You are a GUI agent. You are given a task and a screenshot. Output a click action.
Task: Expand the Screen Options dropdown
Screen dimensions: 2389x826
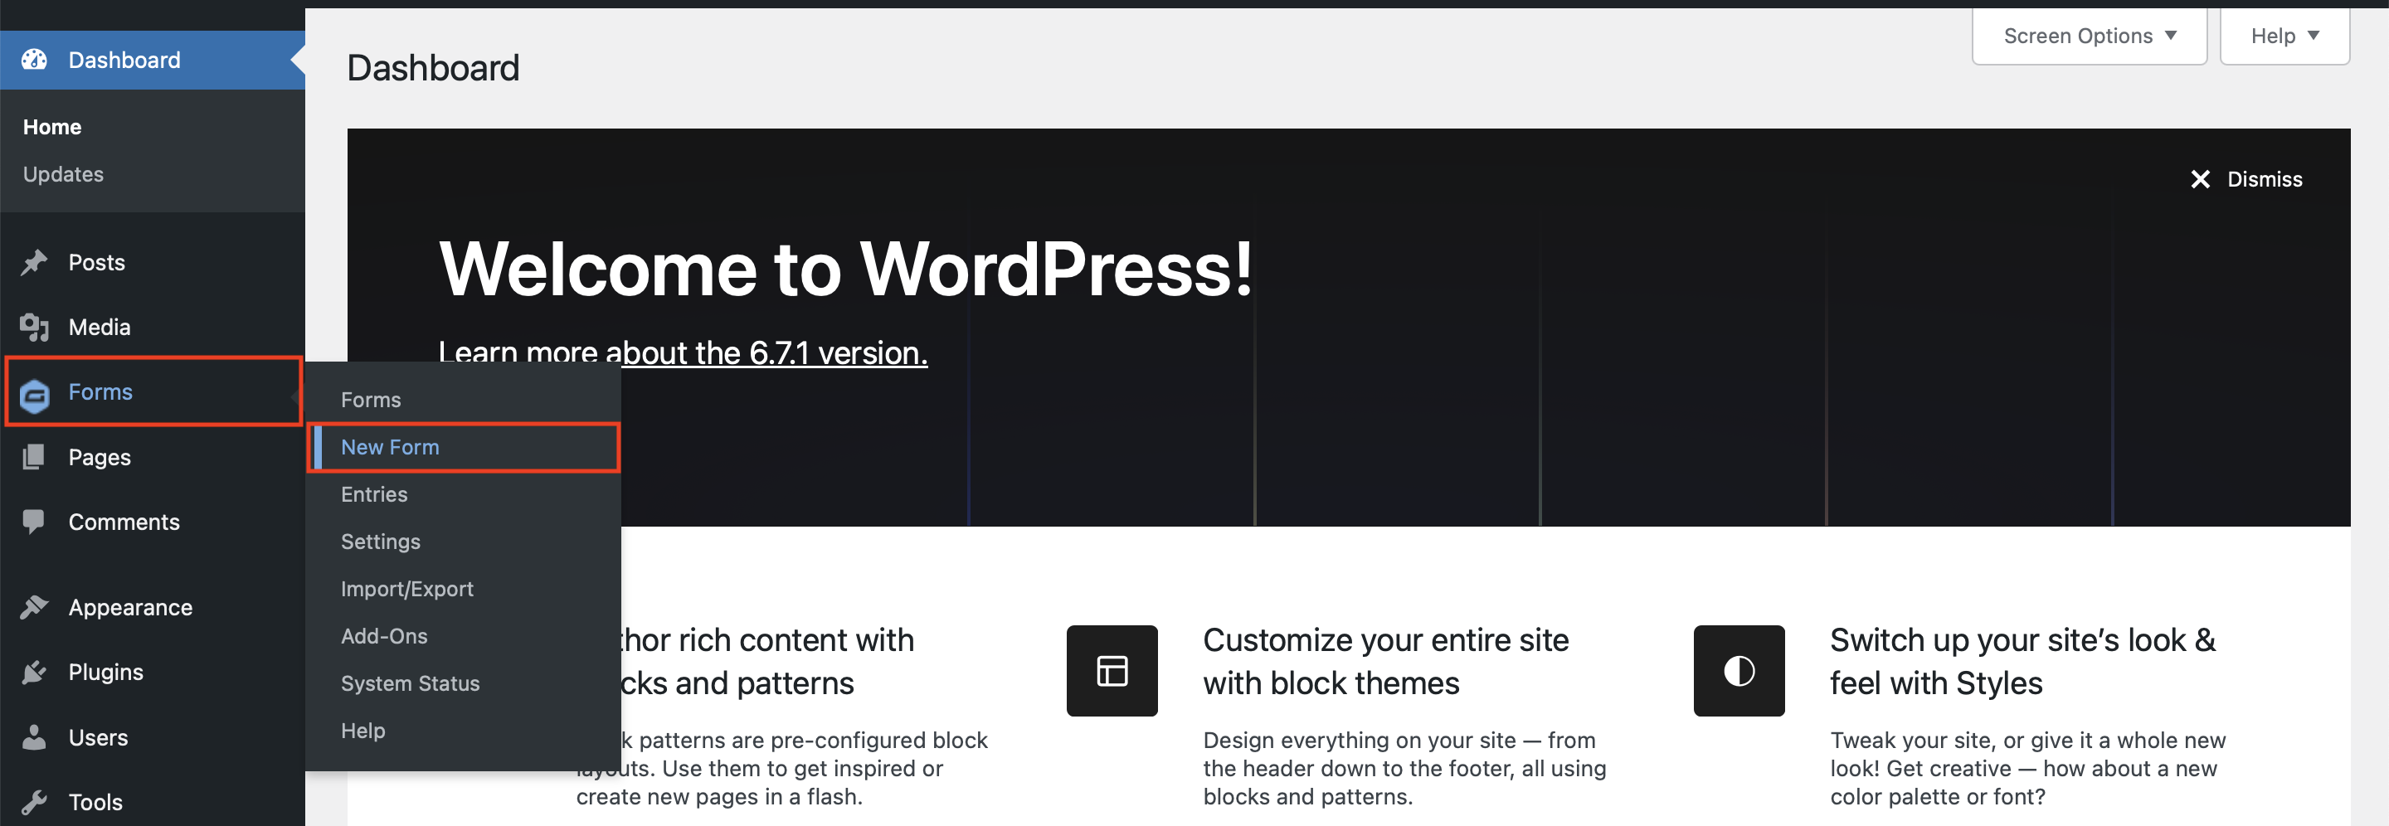tap(2090, 36)
